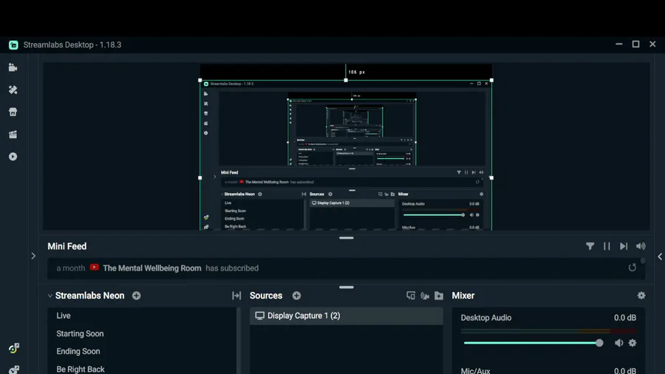Open the audio source icon in the Sources header
The height and width of the screenshot is (374, 665).
(425, 296)
